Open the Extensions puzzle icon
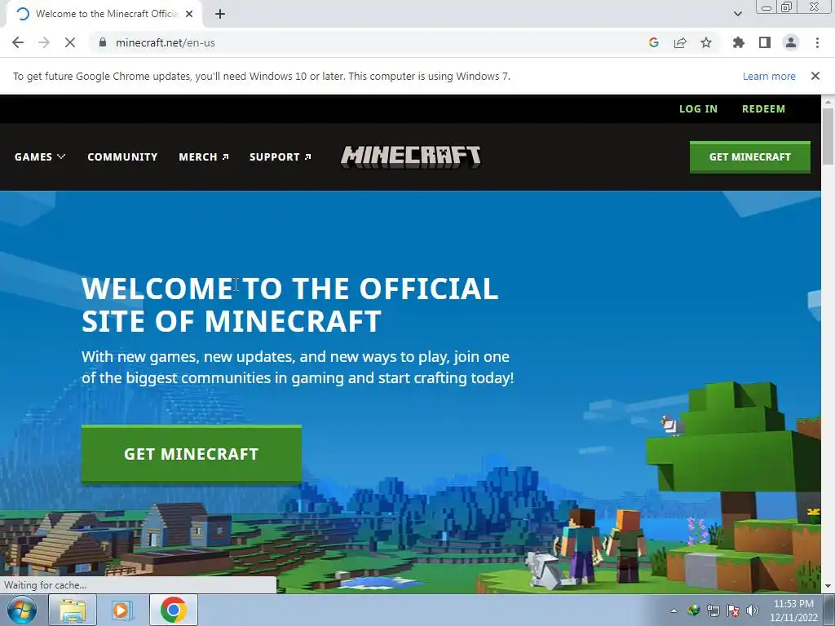This screenshot has height=626, width=835. click(x=739, y=42)
